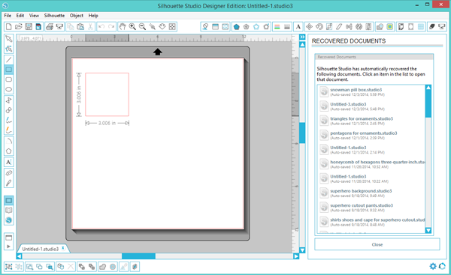Screen dimensions: 451x275
Task: Click recovered list scroll-down arrow
Action: click(x=428, y=230)
